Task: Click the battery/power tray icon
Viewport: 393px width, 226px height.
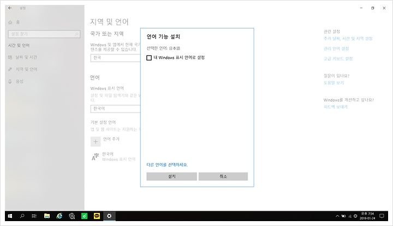Action: [x=344, y=216]
